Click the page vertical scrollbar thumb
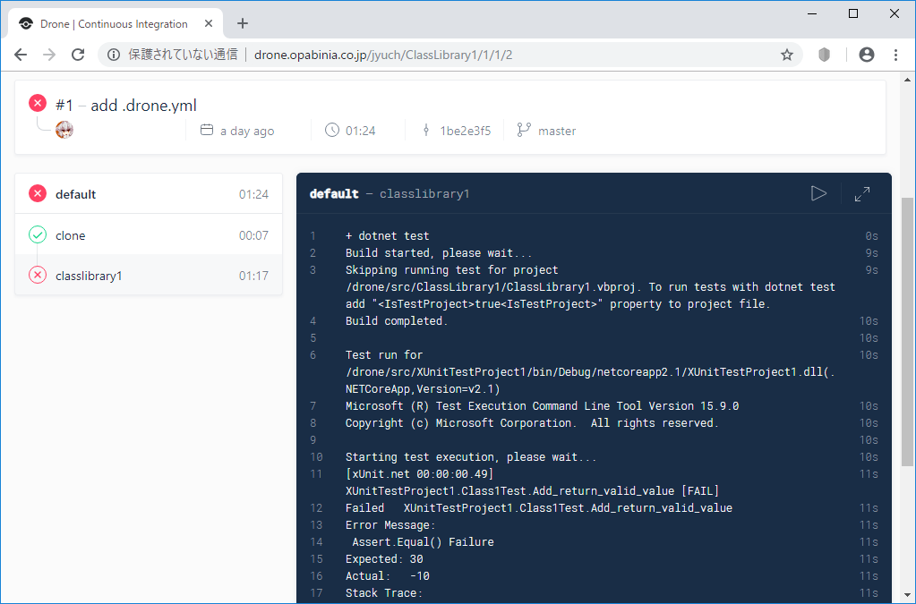The width and height of the screenshot is (916, 604). pos(907,331)
